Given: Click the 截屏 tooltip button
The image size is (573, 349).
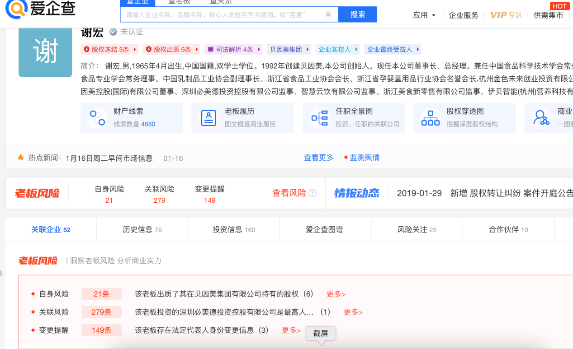Looking at the screenshot, I should tap(321, 334).
